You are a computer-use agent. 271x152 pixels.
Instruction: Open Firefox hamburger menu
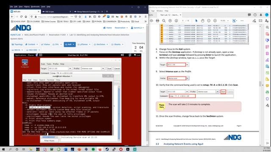point(146,17)
